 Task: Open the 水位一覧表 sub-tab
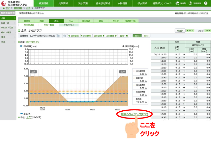(x=49, y=25)
